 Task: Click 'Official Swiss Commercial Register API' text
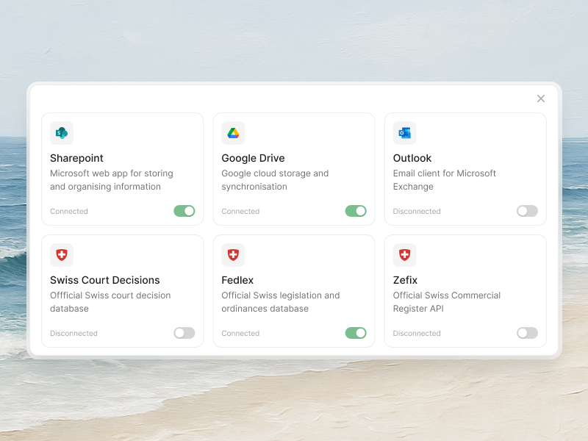click(447, 302)
